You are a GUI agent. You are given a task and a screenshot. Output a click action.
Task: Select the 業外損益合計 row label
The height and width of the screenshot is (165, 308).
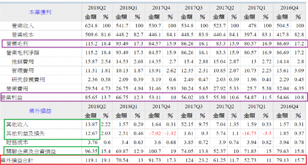(x=17, y=160)
